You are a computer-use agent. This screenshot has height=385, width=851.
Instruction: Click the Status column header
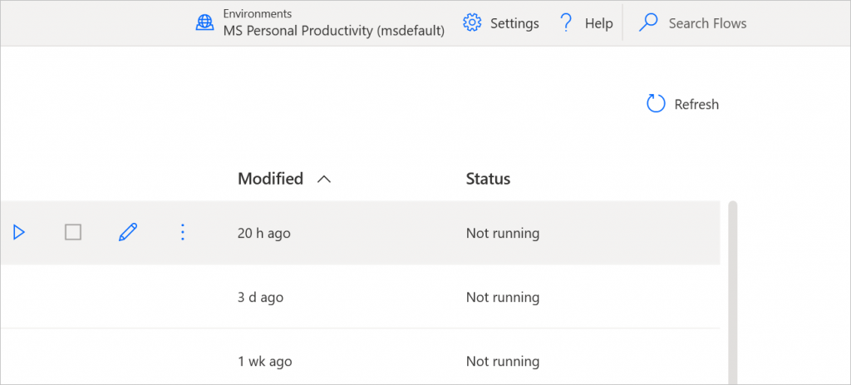(x=488, y=179)
